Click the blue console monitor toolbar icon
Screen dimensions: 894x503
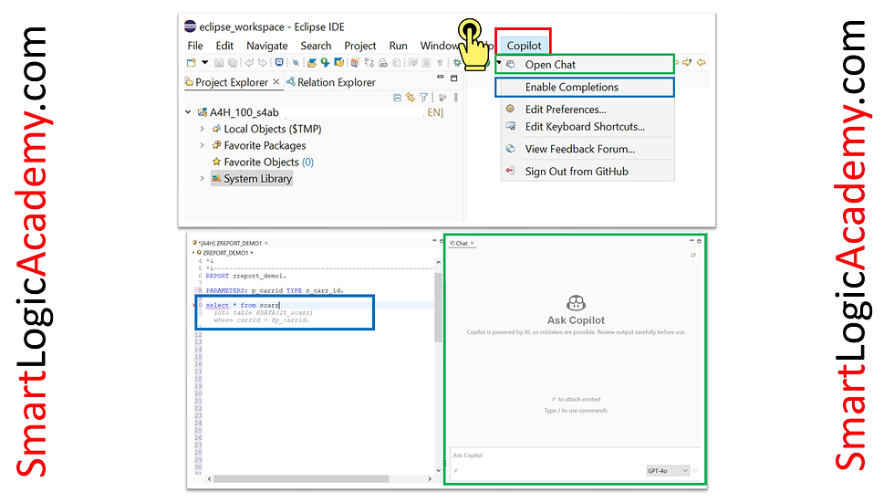(279, 62)
